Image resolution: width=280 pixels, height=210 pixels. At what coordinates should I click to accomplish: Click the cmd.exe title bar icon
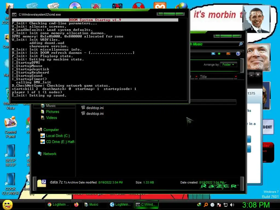coord(14,15)
